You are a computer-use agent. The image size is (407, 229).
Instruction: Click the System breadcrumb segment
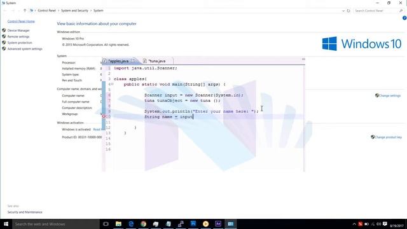click(99, 11)
